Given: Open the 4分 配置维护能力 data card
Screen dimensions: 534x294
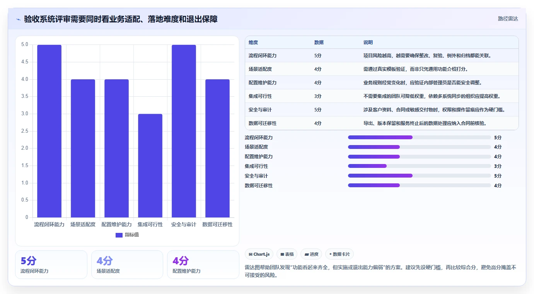Looking at the screenshot, I should coord(203,265).
